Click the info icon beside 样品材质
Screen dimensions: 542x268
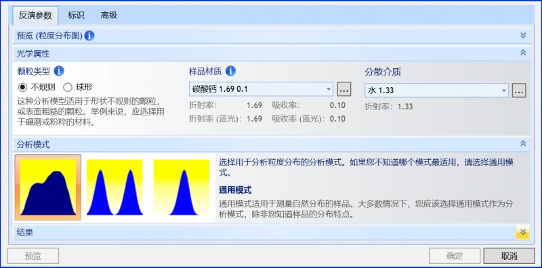pyautogui.click(x=230, y=71)
